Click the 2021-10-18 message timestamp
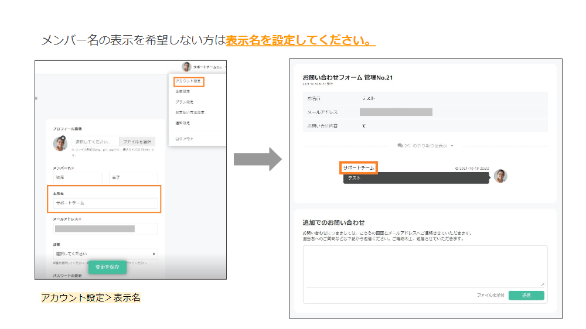 click(472, 169)
